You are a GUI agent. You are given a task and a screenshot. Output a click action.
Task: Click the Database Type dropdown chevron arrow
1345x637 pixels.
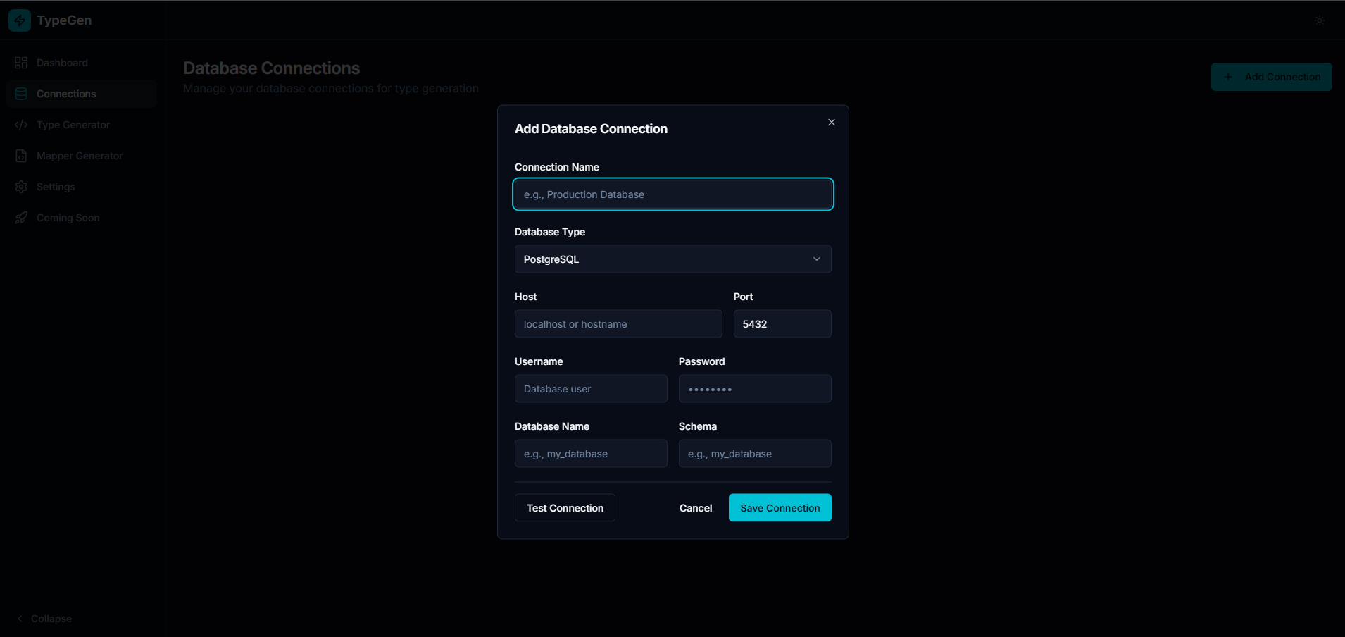click(x=817, y=259)
